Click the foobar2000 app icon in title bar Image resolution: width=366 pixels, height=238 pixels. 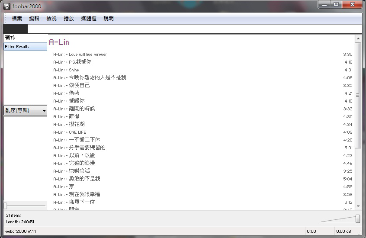click(7, 6)
